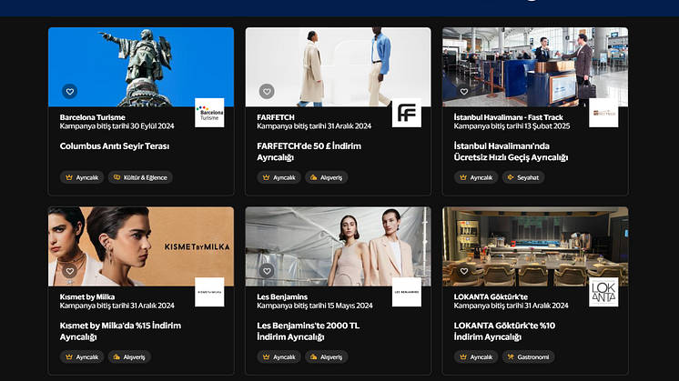The image size is (679, 381).
Task: Click LOKANTA Göktürk's campaign end date text
Action: pos(511,306)
